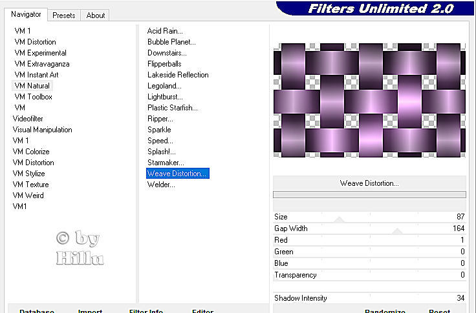Screen dimensions: 476x313
Task: Select VM Distortion entry above VM Experimental
Action: click(x=35, y=42)
